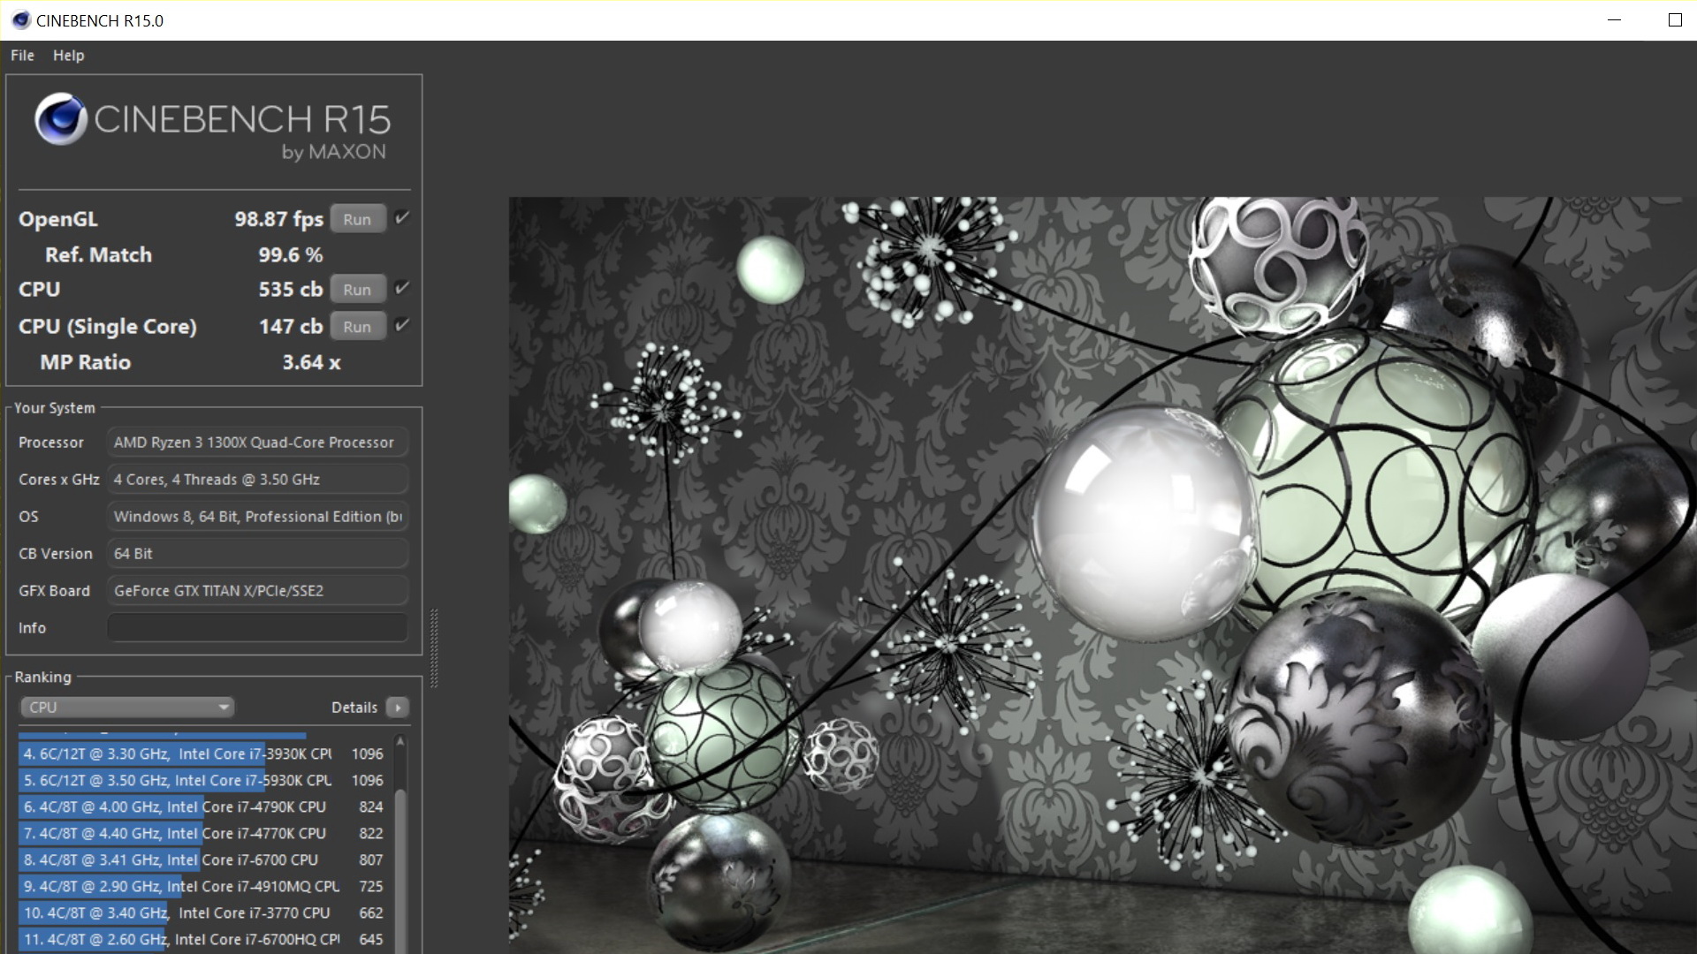
Task: Minimize the Cinebench window
Action: pos(1614,19)
